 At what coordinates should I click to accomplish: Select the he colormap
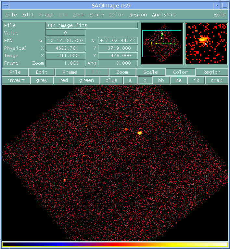pos(179,80)
